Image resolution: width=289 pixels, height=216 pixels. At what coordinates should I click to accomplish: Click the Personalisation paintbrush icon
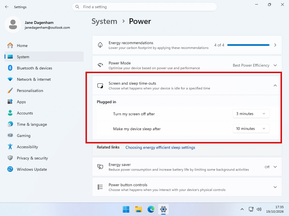pos(10,90)
